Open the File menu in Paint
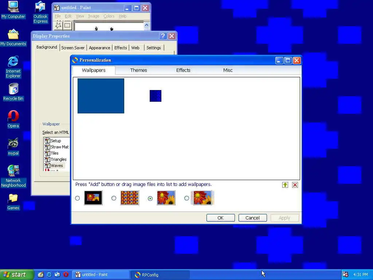This screenshot has height=280, width=373. pos(58,16)
